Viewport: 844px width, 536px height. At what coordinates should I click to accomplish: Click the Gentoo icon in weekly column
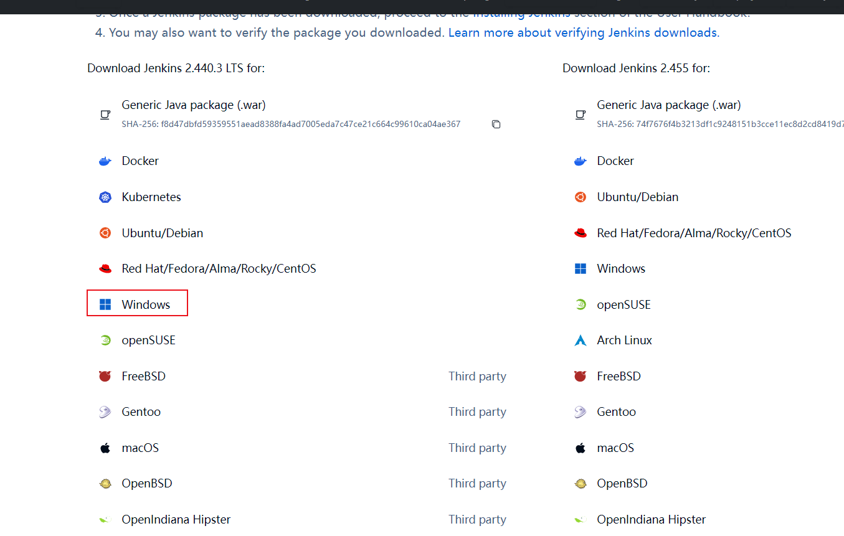pyautogui.click(x=580, y=412)
